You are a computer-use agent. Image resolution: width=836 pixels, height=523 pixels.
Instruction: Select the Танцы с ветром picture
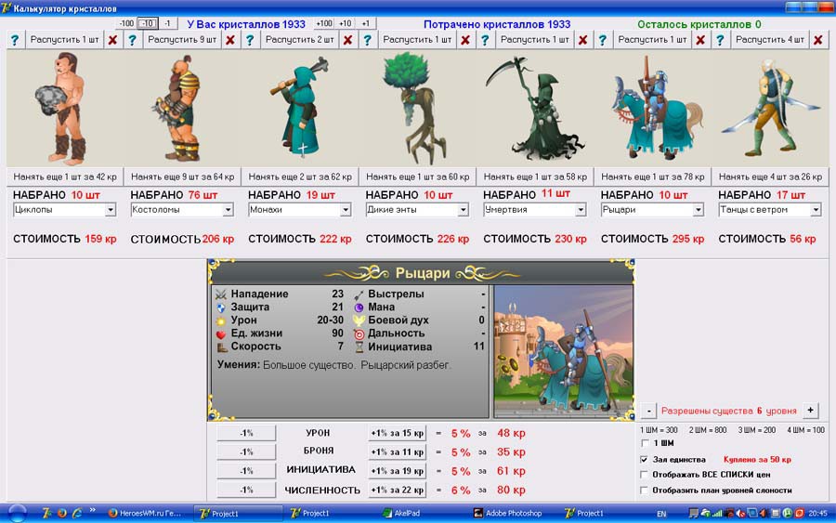point(770,109)
